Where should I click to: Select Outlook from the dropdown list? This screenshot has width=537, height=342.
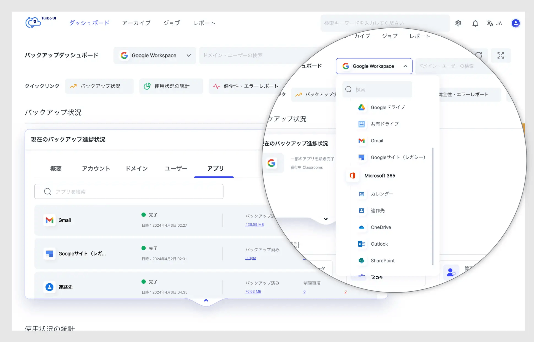[379, 244]
